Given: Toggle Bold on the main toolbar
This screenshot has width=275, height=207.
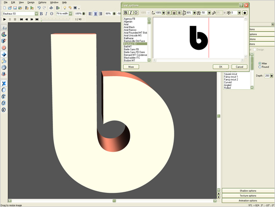Looking at the screenshot, I should (41, 14).
